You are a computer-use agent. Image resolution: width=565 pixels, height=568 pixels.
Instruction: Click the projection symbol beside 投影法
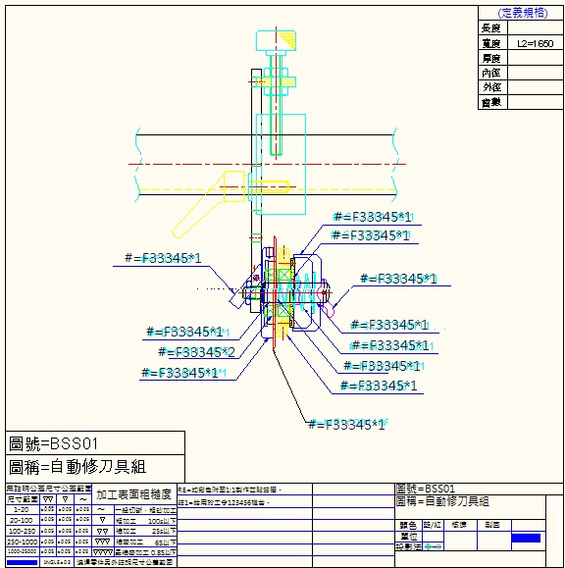433,546
